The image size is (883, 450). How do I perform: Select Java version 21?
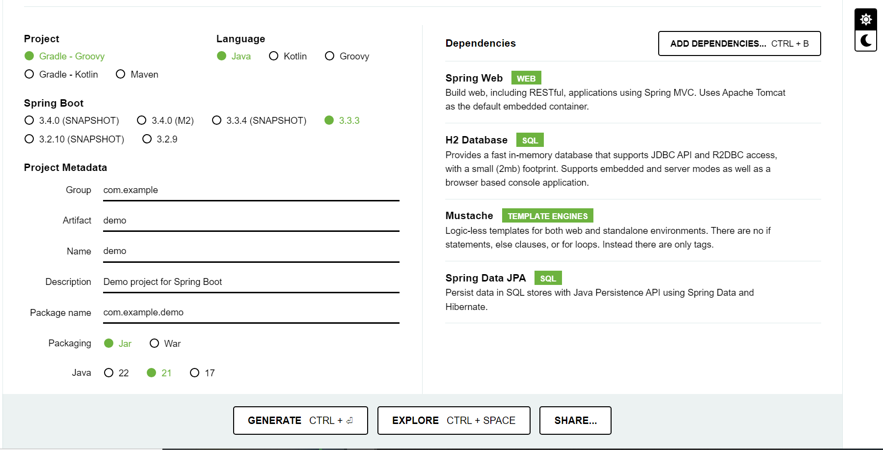coord(159,373)
